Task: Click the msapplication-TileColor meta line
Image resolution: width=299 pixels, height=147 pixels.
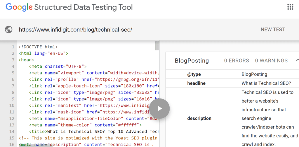Action: [x=94, y=119]
